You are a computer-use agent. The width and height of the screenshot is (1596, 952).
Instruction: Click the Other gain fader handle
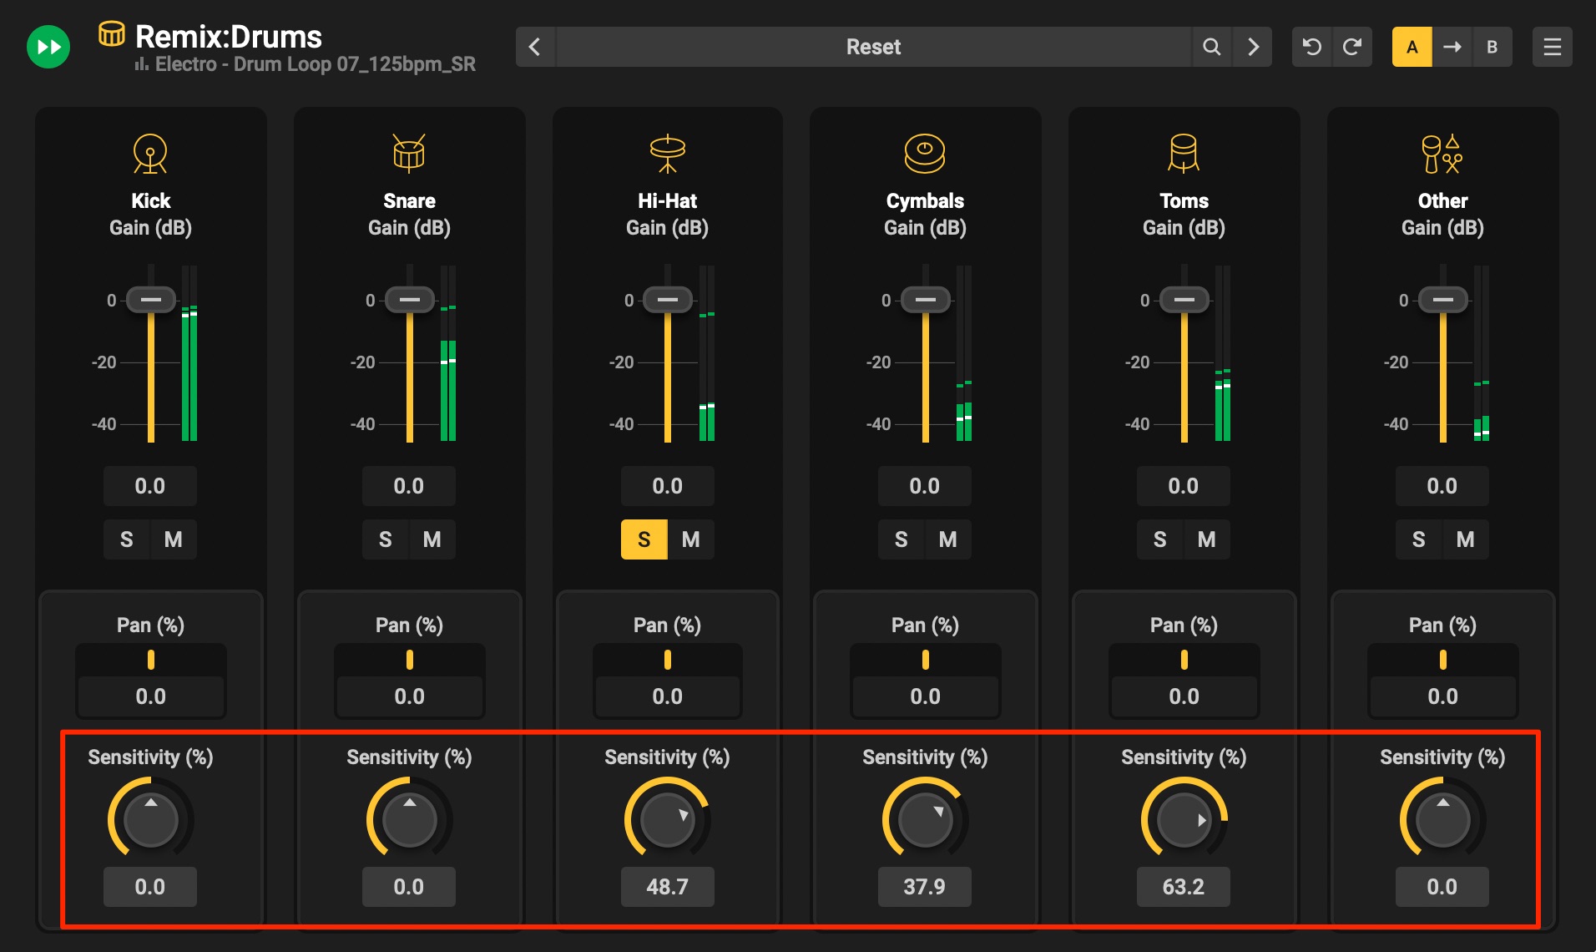coord(1443,299)
